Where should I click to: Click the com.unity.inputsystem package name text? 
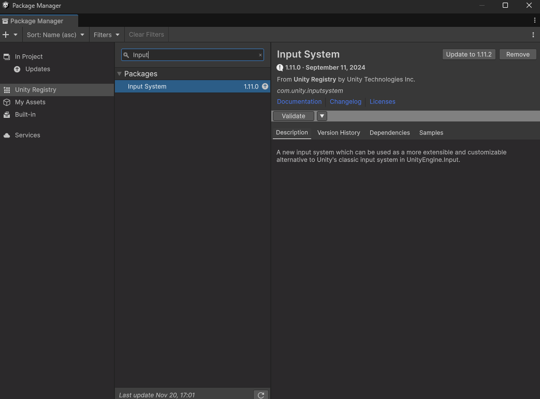(x=310, y=91)
